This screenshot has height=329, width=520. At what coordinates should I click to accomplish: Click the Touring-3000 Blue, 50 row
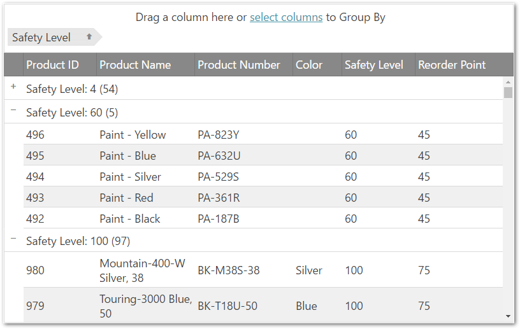(x=145, y=306)
